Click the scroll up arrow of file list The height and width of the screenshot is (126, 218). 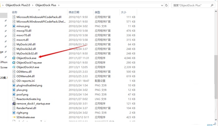pyautogui.click(x=216, y=11)
